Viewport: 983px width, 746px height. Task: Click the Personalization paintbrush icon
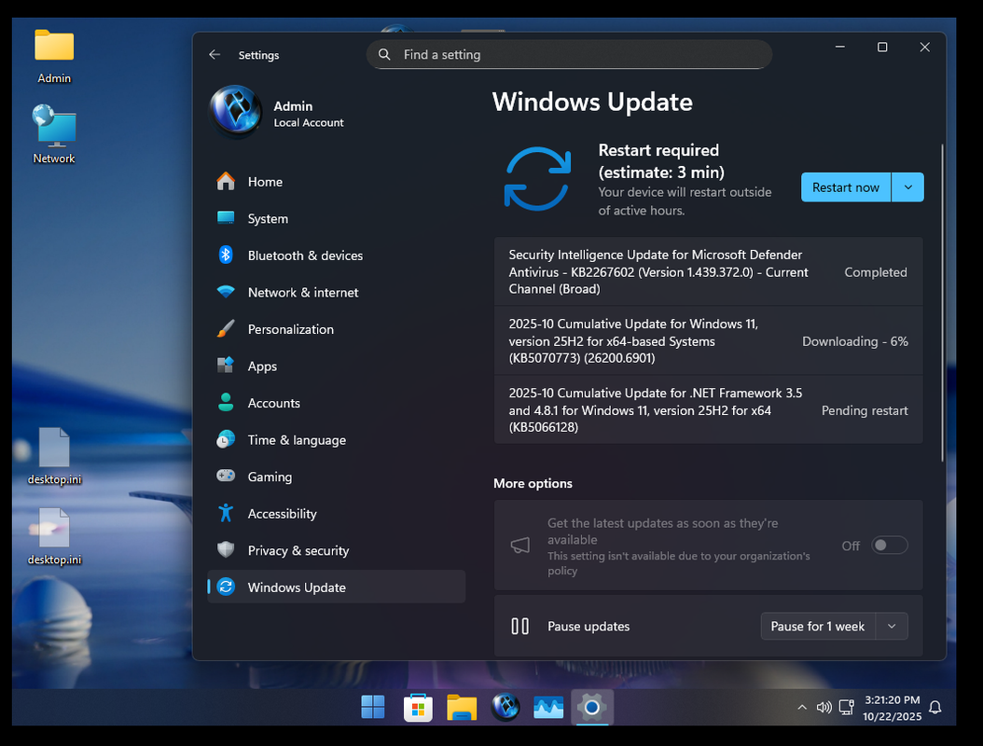point(226,328)
